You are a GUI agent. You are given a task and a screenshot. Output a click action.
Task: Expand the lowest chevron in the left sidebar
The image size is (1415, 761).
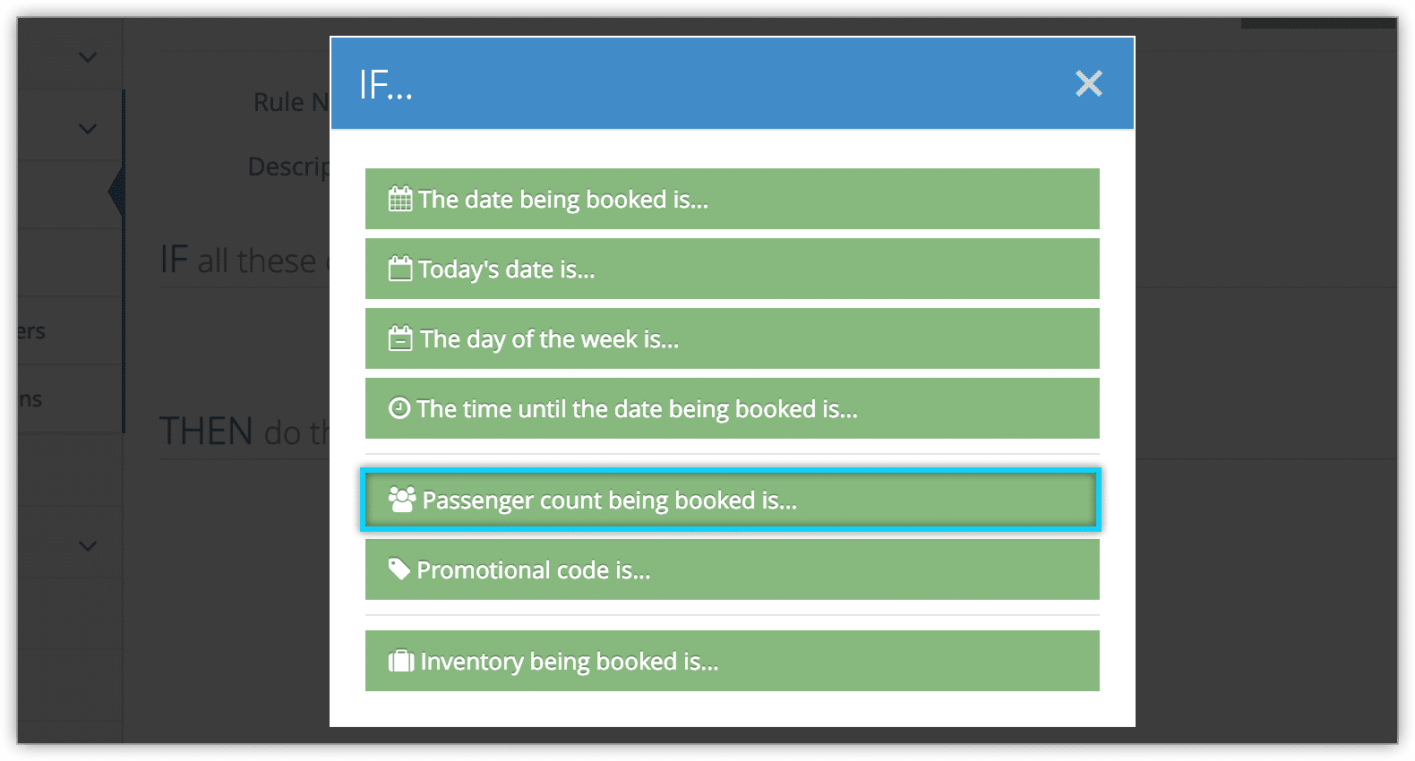point(87,546)
